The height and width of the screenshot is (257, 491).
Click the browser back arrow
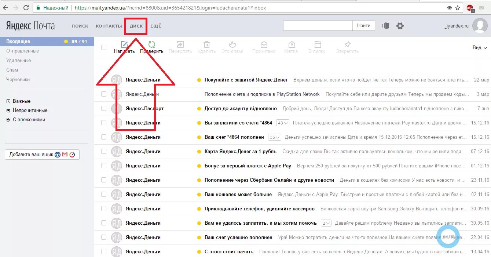click(6, 8)
